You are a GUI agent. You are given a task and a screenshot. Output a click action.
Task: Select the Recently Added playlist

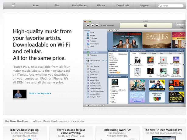click(94, 86)
